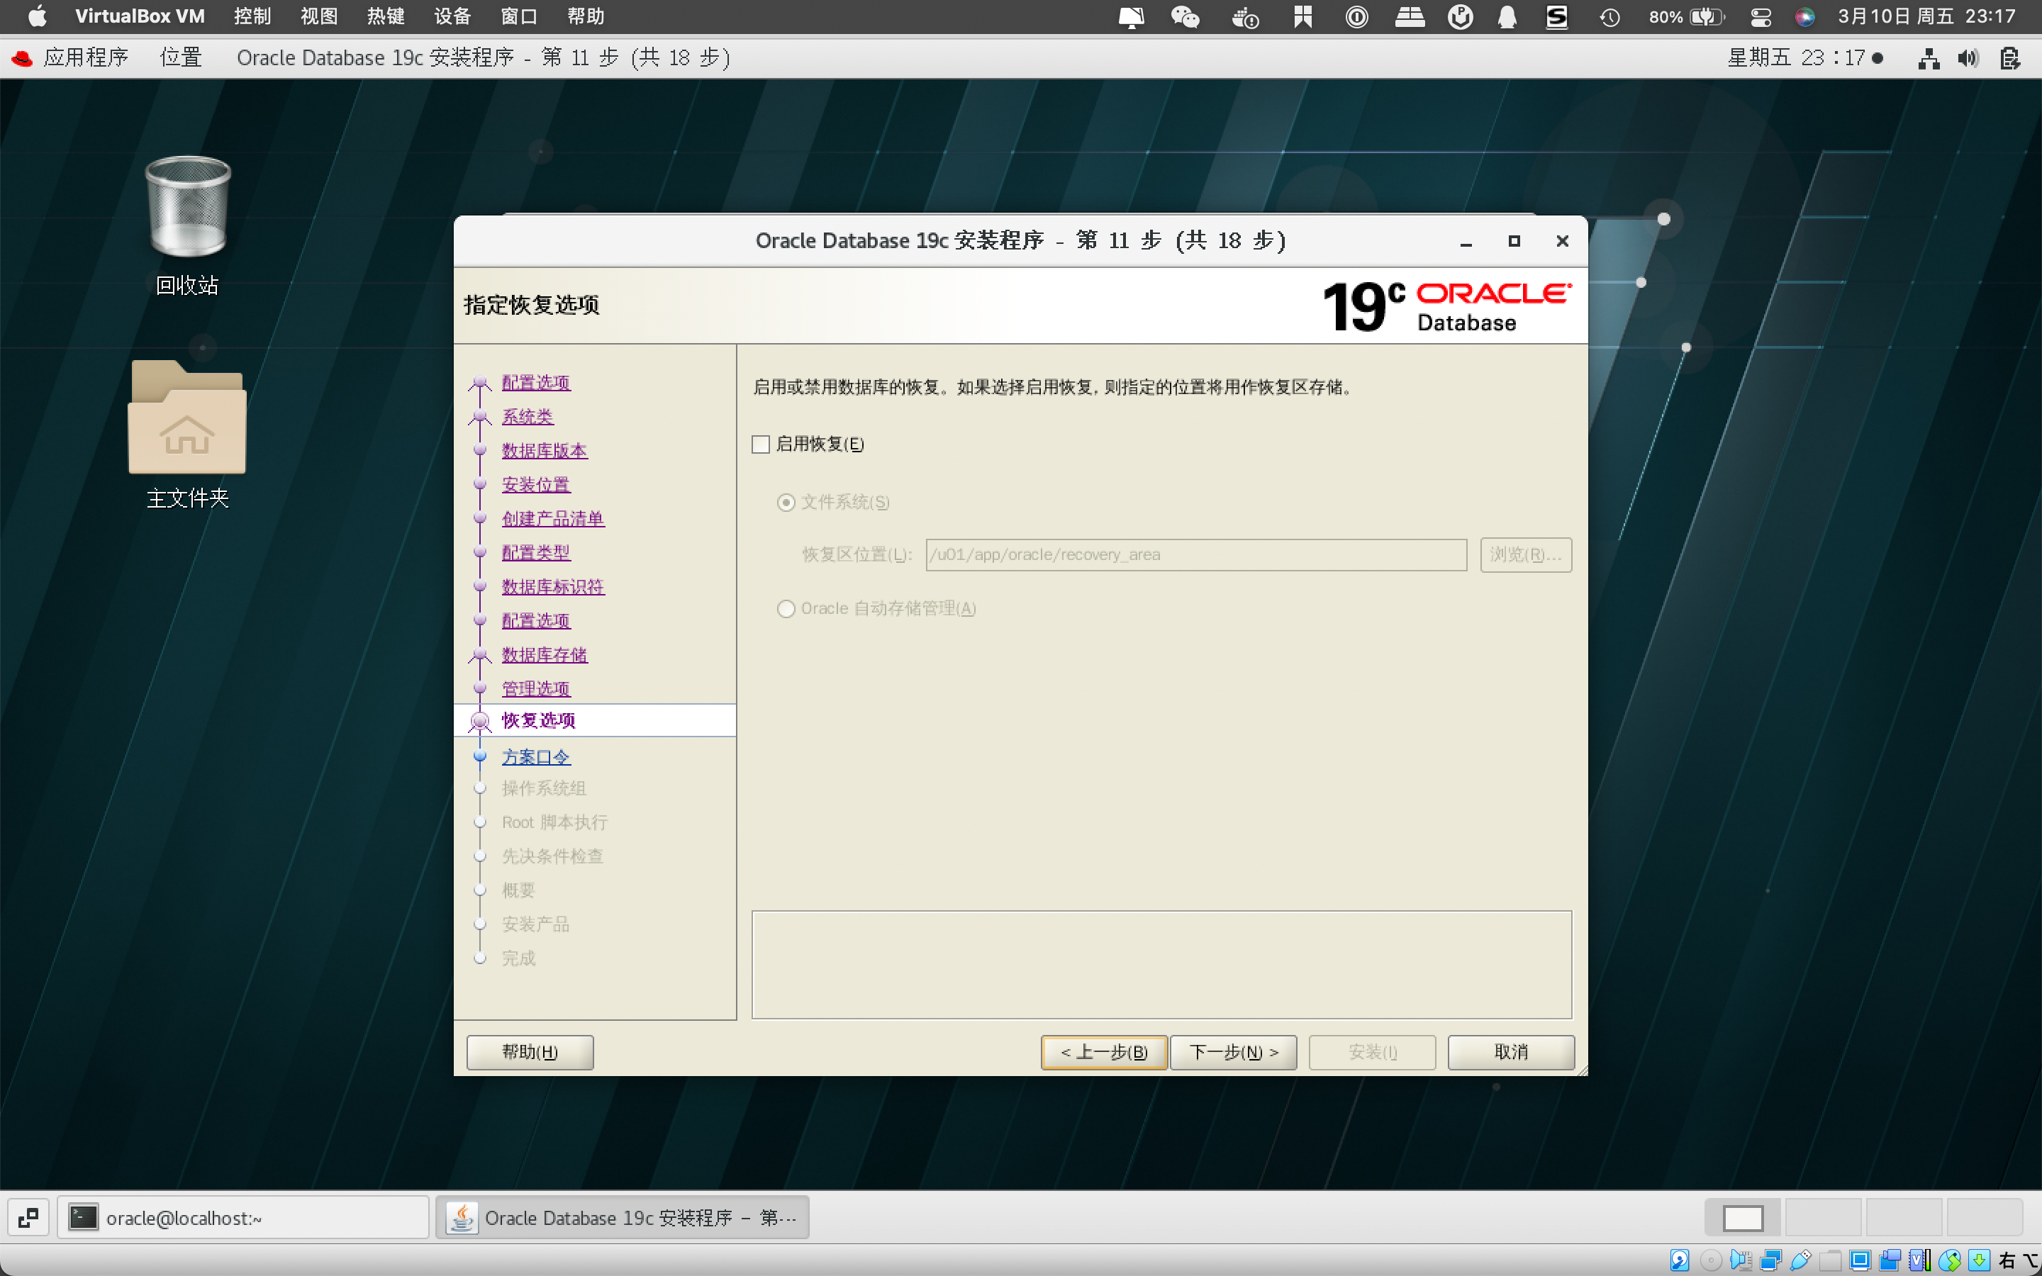
Task: Go to the 管理选项 step link
Action: 536,688
